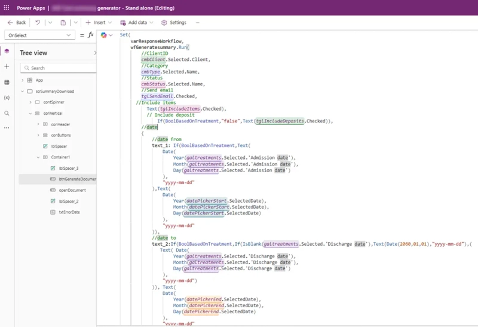
Task: Open the Power Apps app launcher waffle
Action: (7, 8)
